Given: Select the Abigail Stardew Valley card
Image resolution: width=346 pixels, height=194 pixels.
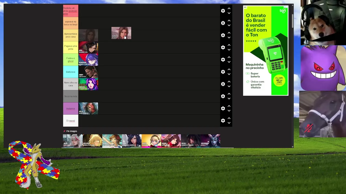Looking at the screenshot, I should coord(88,84).
